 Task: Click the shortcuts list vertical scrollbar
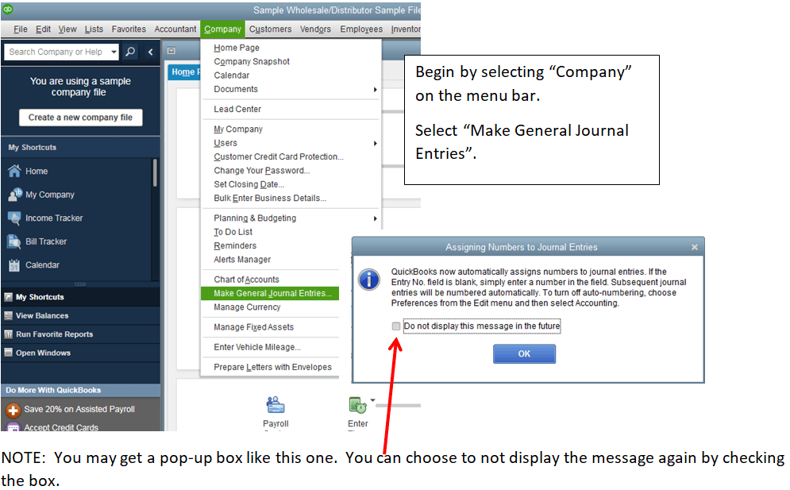pyautogui.click(x=155, y=173)
